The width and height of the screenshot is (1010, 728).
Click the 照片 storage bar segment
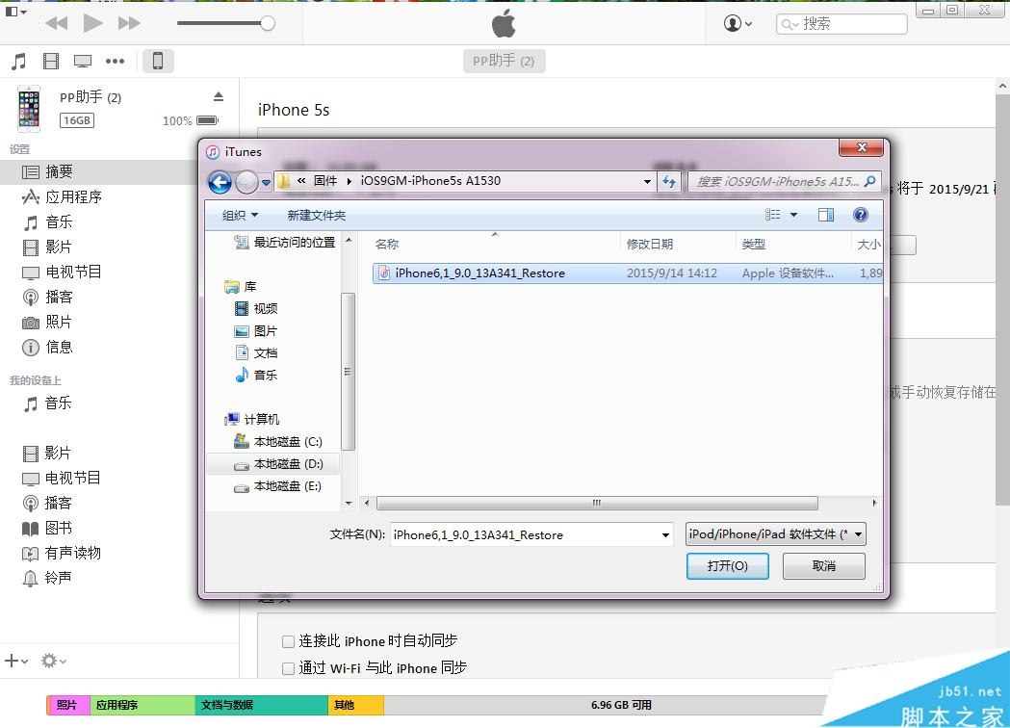(68, 706)
